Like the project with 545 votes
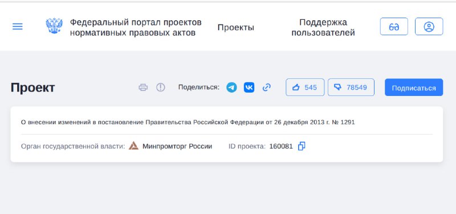The width and height of the screenshot is (456, 214). point(305,87)
